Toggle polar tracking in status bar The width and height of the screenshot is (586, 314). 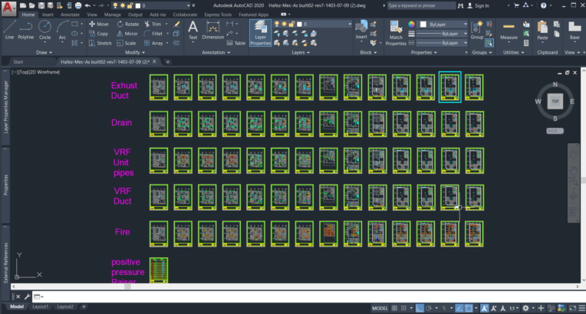(429, 308)
